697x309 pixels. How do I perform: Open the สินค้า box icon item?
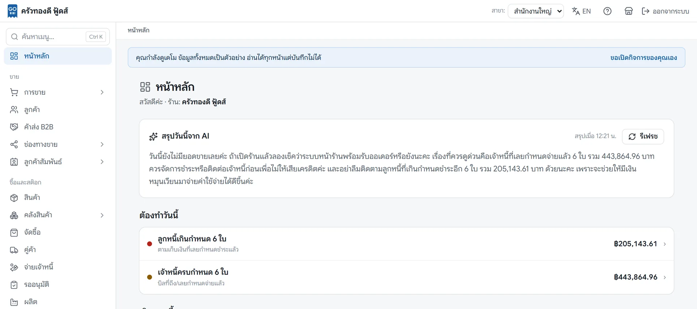(58, 197)
